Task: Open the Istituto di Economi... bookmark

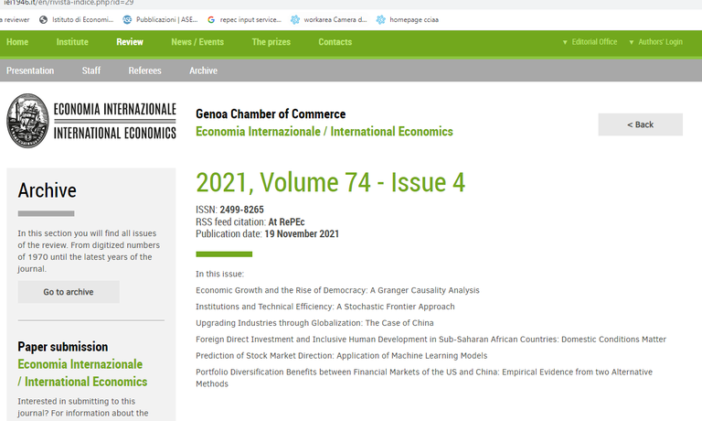Action: click(x=77, y=20)
